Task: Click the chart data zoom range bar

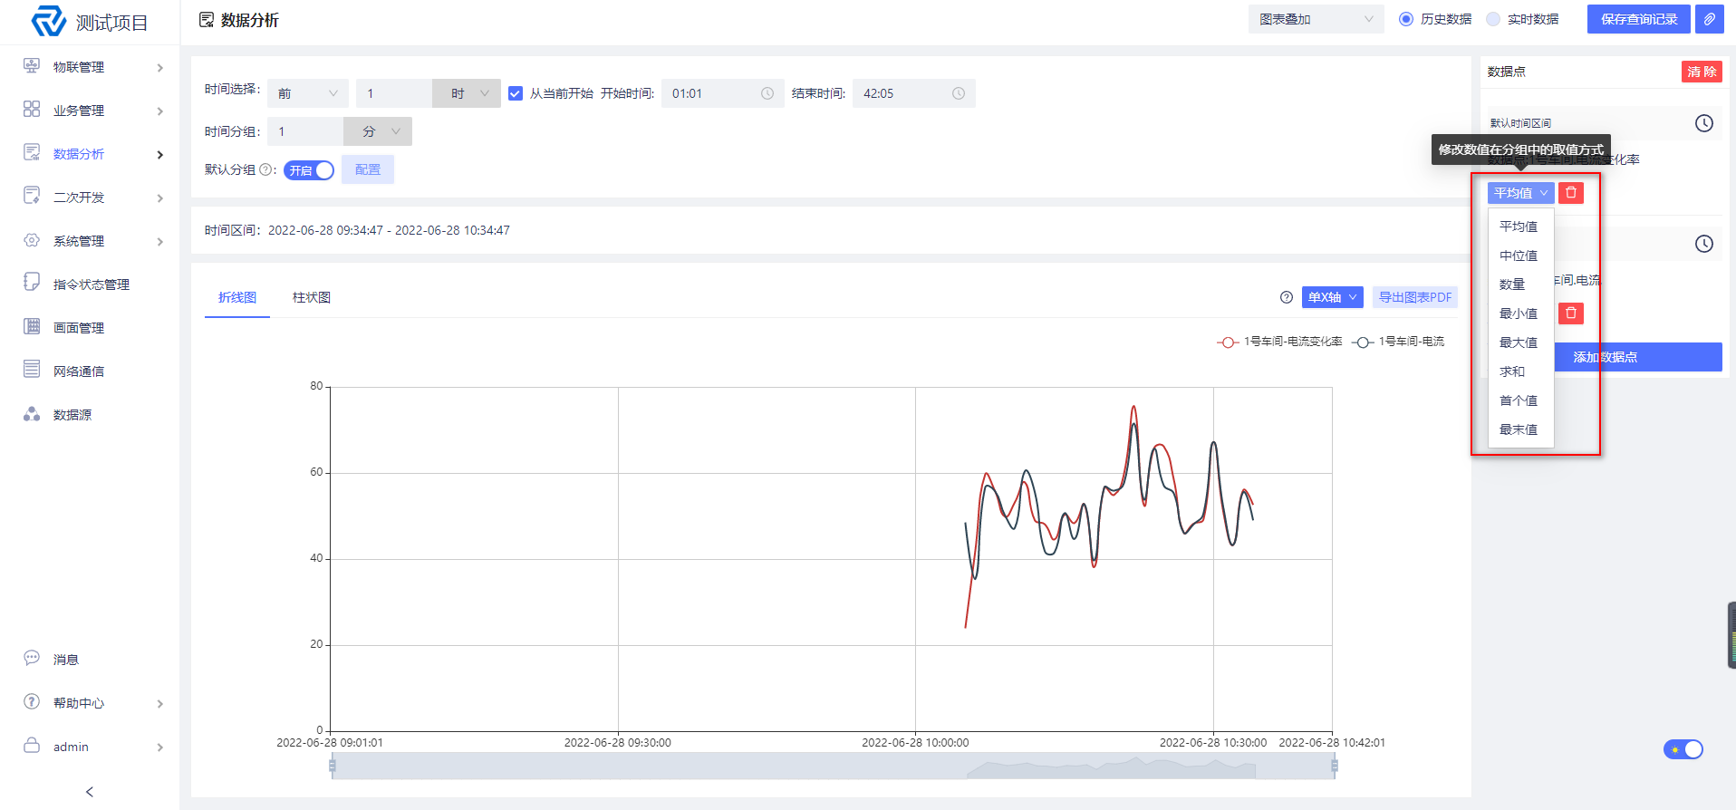Action: (x=834, y=766)
